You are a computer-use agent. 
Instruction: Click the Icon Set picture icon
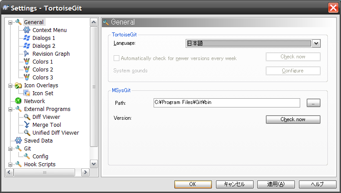click(27, 93)
